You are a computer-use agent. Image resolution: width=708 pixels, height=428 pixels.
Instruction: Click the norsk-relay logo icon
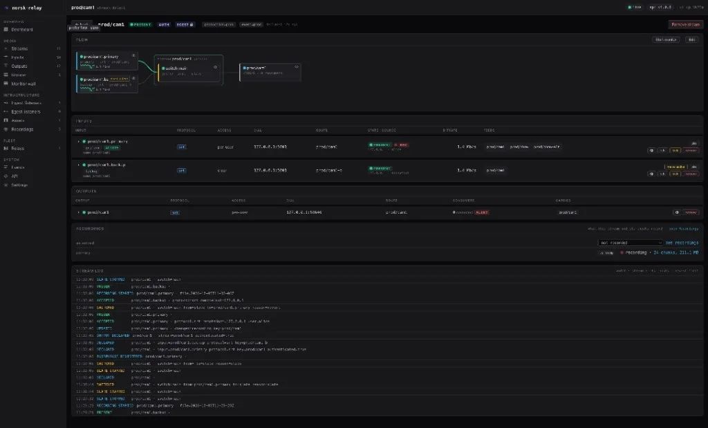[6, 8]
